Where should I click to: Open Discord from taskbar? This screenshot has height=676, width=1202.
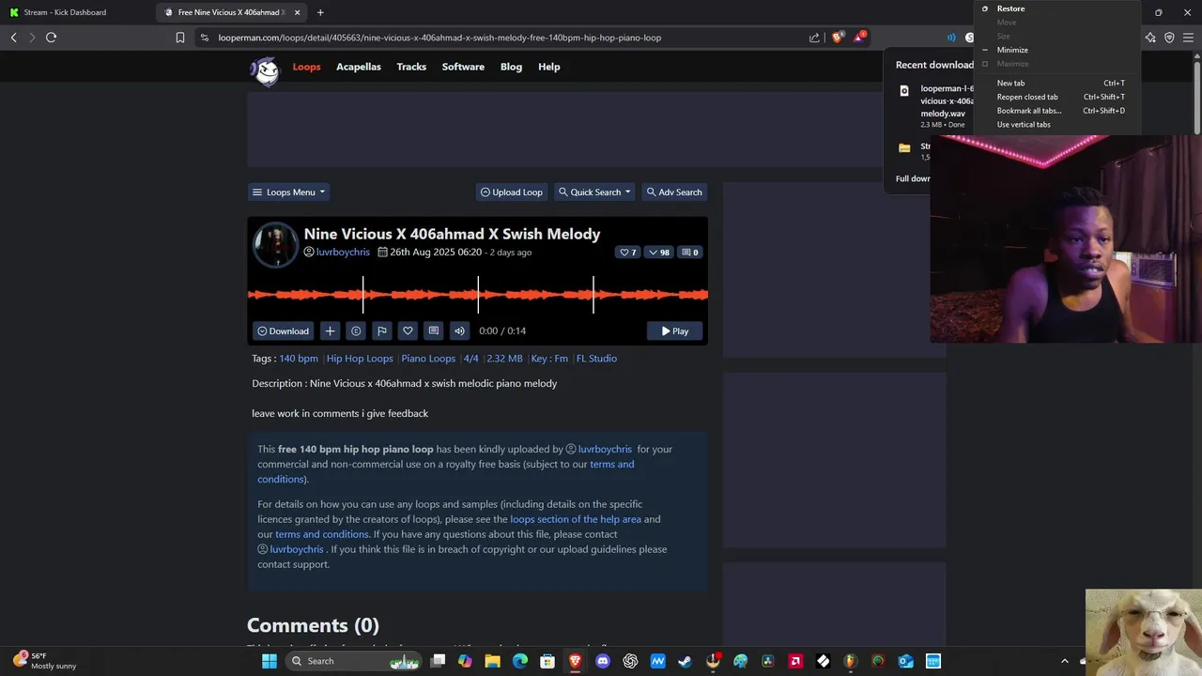(x=603, y=661)
